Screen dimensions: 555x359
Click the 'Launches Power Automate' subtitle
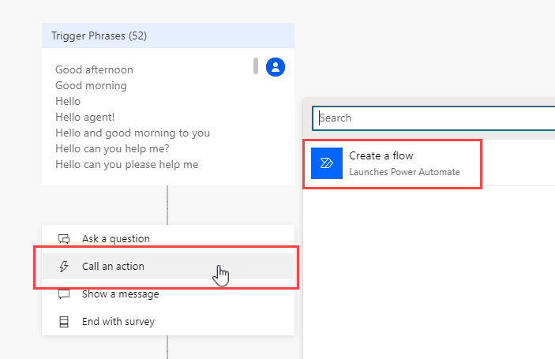404,172
